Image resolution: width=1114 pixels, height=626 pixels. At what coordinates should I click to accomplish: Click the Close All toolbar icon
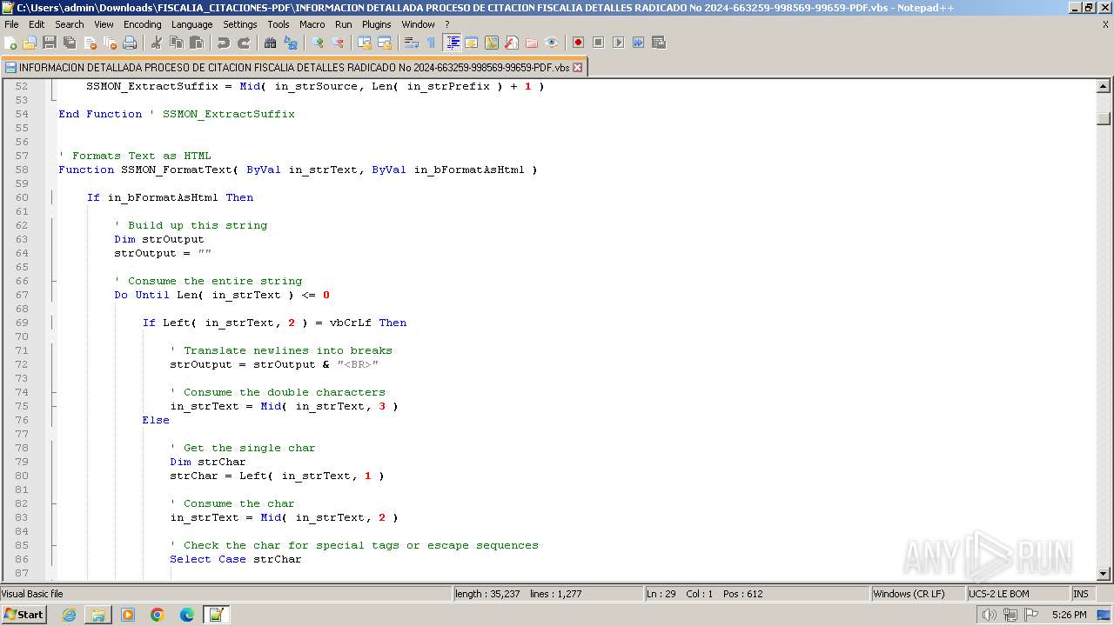point(110,43)
